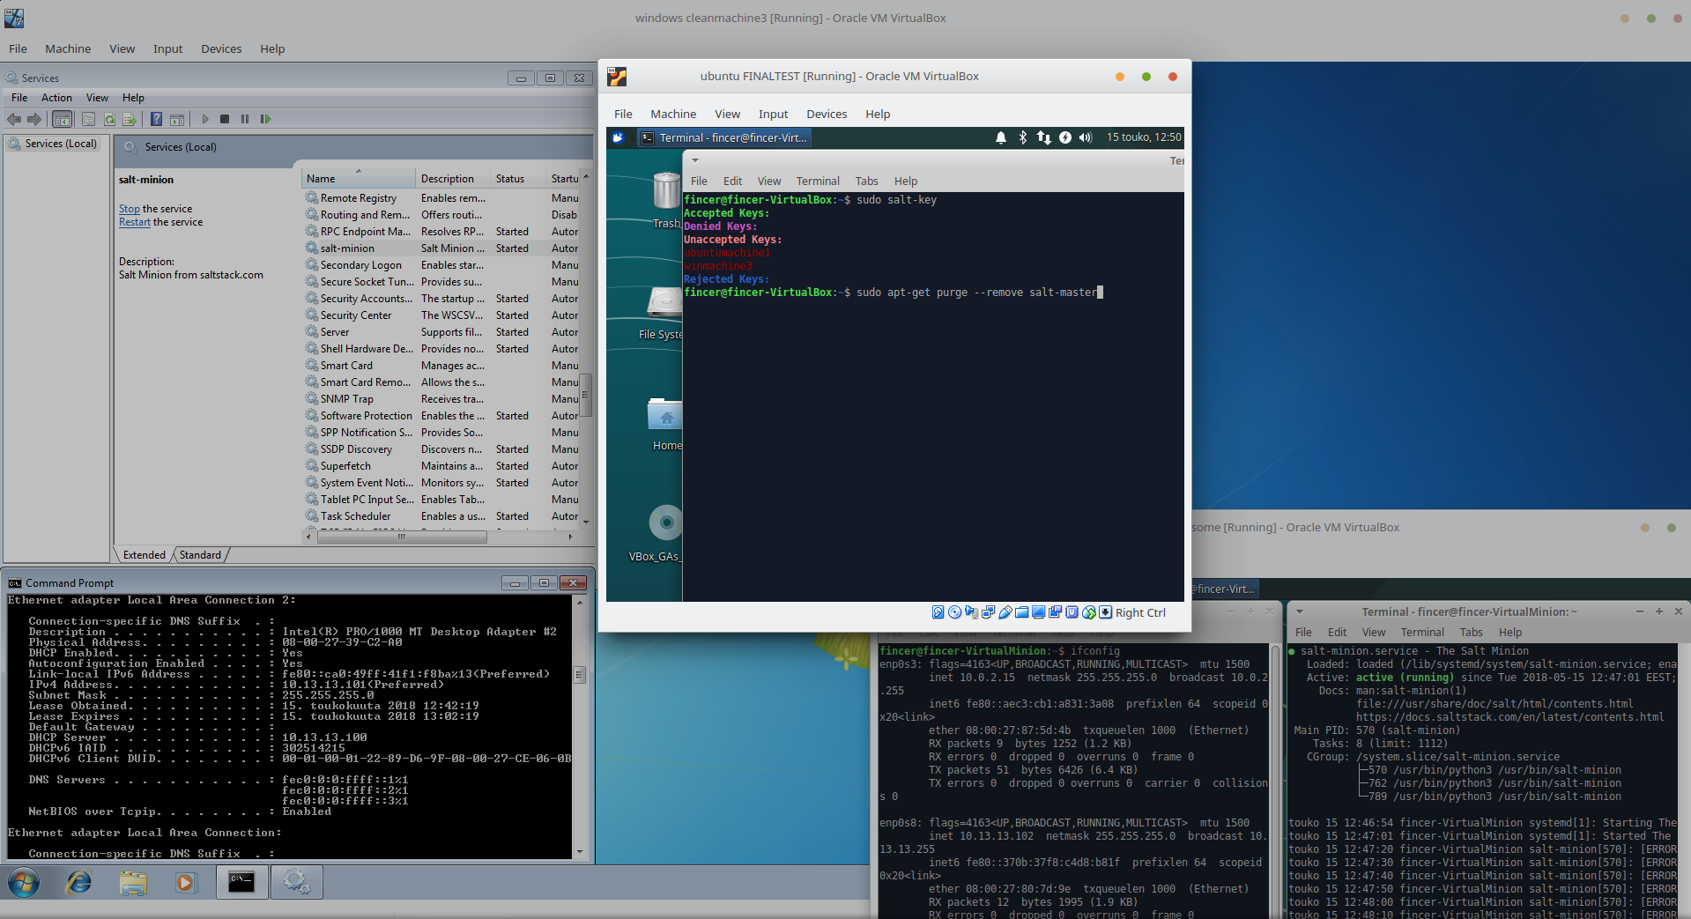
Task: Click the hard disk indicator in VirtualBox status bar
Action: [x=938, y=612]
